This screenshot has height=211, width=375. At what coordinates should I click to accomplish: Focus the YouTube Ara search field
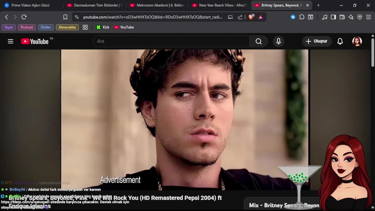pyautogui.click(x=171, y=41)
